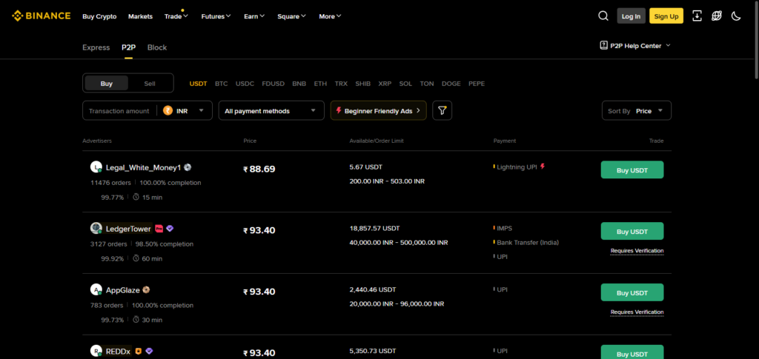
Task: Switch to the Express tab
Action: click(96, 47)
